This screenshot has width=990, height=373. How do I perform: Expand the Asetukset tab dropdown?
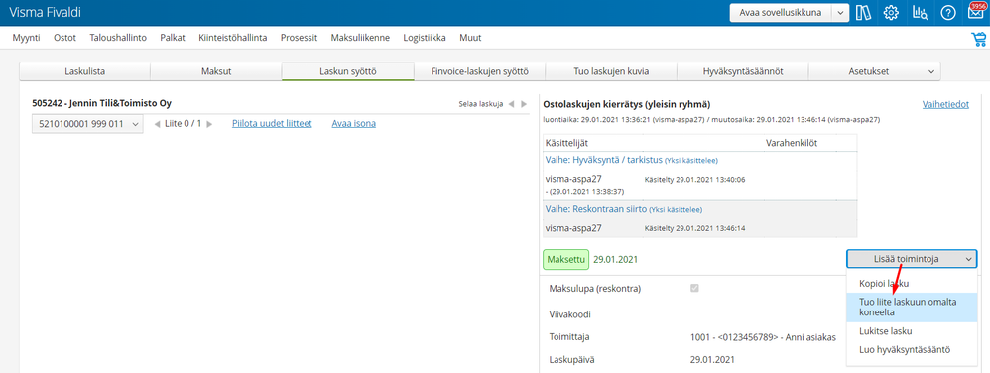pyautogui.click(x=930, y=72)
